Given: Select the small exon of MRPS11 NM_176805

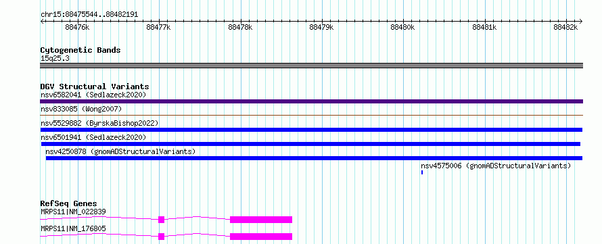Looking at the screenshot, I should point(161,237).
